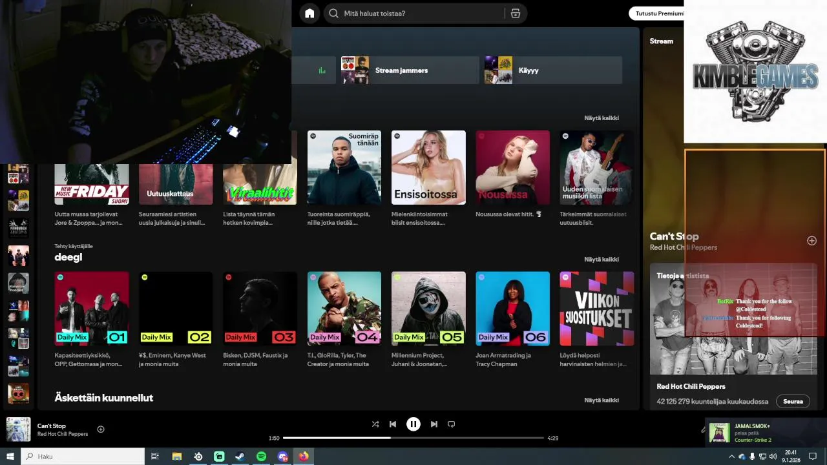Viewport: 827px width, 465px height.
Task: Open the Windows notification center icon
Action: coord(813,456)
